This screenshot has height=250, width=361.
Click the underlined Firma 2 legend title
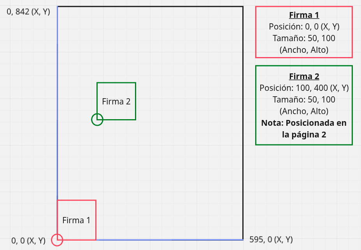(x=304, y=76)
